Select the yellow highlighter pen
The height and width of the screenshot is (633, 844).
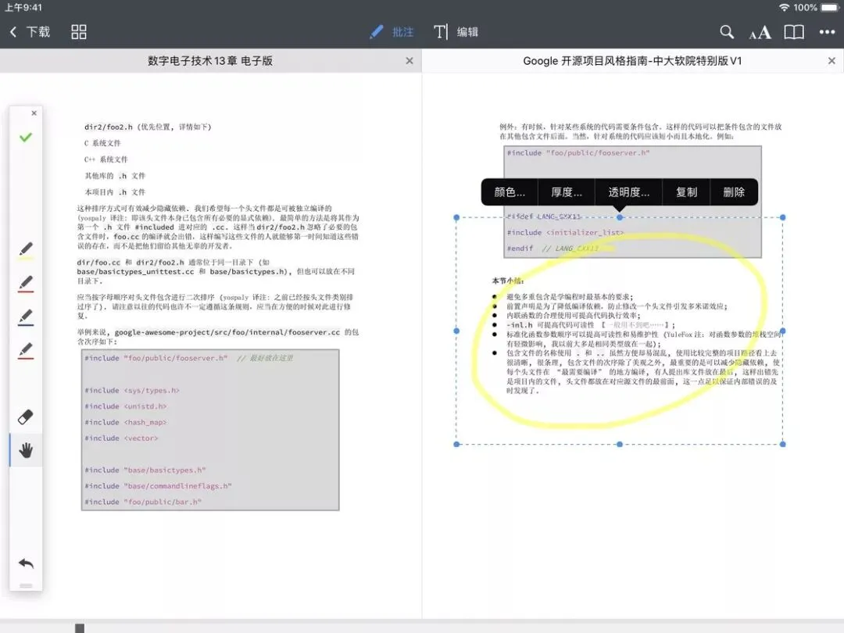click(25, 251)
